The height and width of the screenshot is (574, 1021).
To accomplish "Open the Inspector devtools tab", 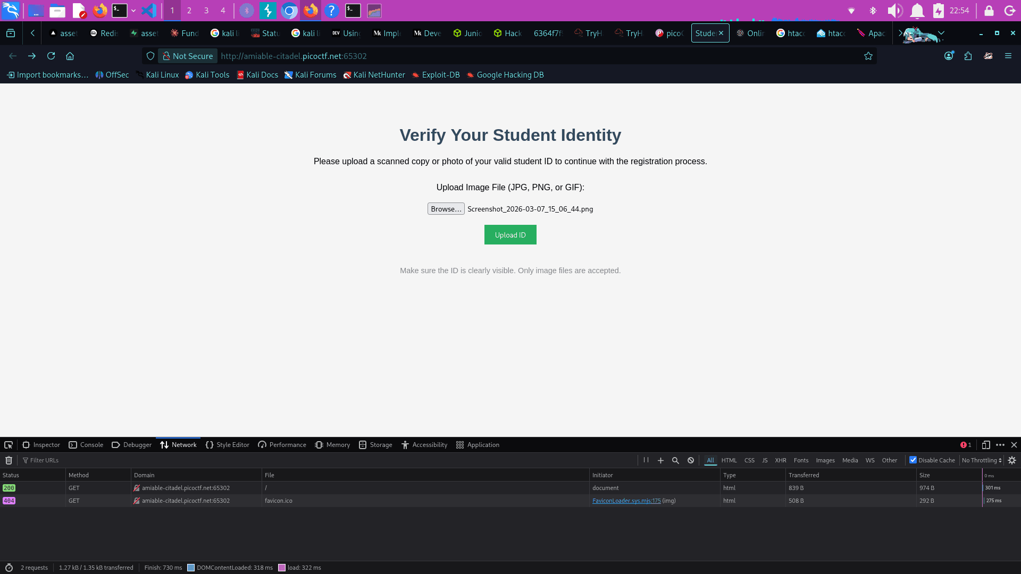I will pyautogui.click(x=41, y=445).
